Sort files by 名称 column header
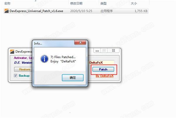The image size is (176, 118). (7, 3)
